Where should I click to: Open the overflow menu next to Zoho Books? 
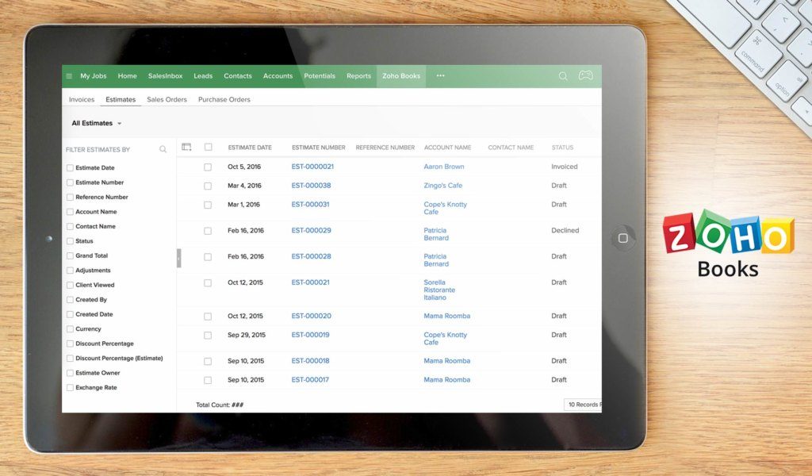(x=440, y=75)
